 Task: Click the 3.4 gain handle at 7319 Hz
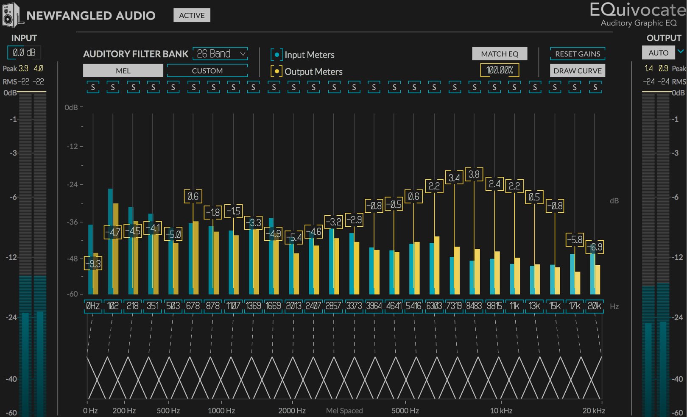[x=454, y=178]
